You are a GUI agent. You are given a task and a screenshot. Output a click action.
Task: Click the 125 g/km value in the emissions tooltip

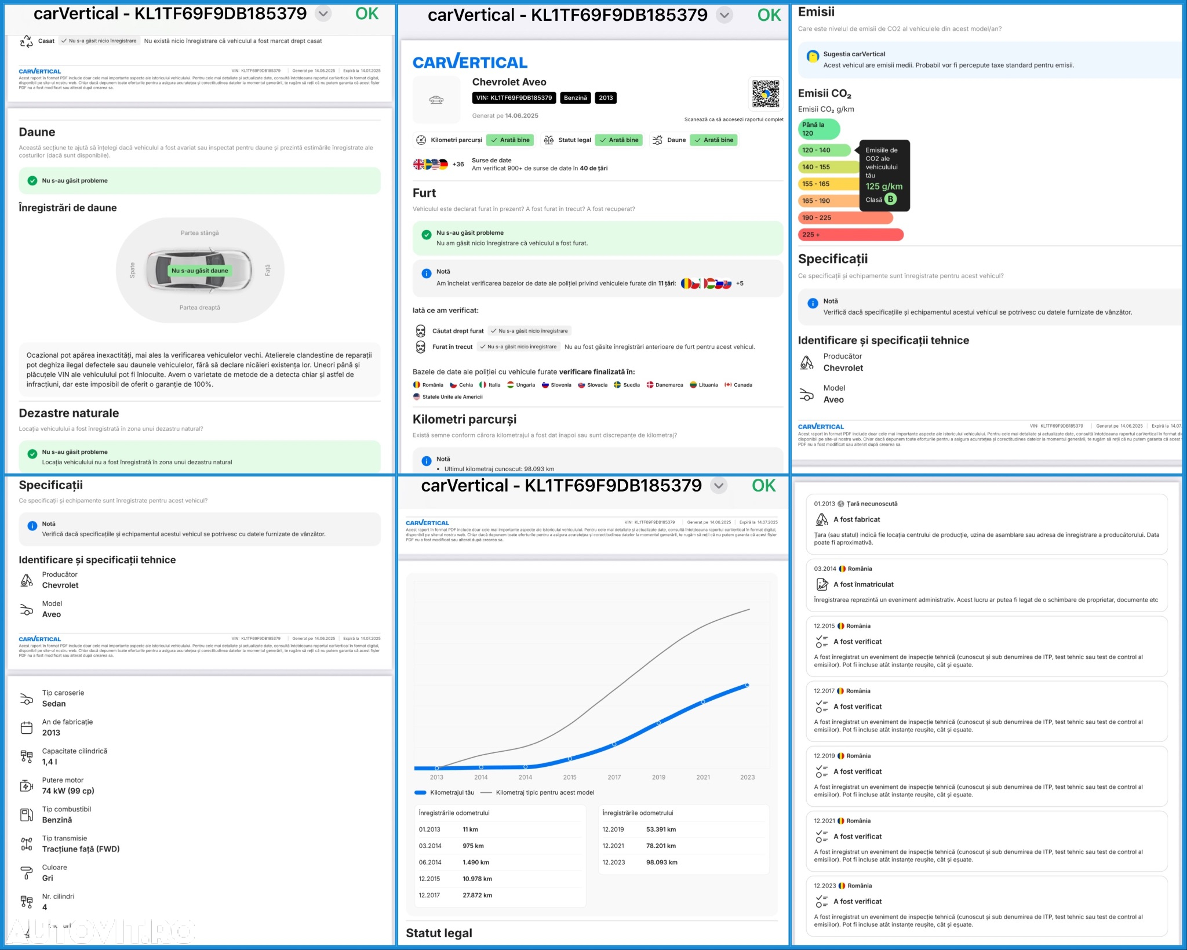tap(884, 187)
